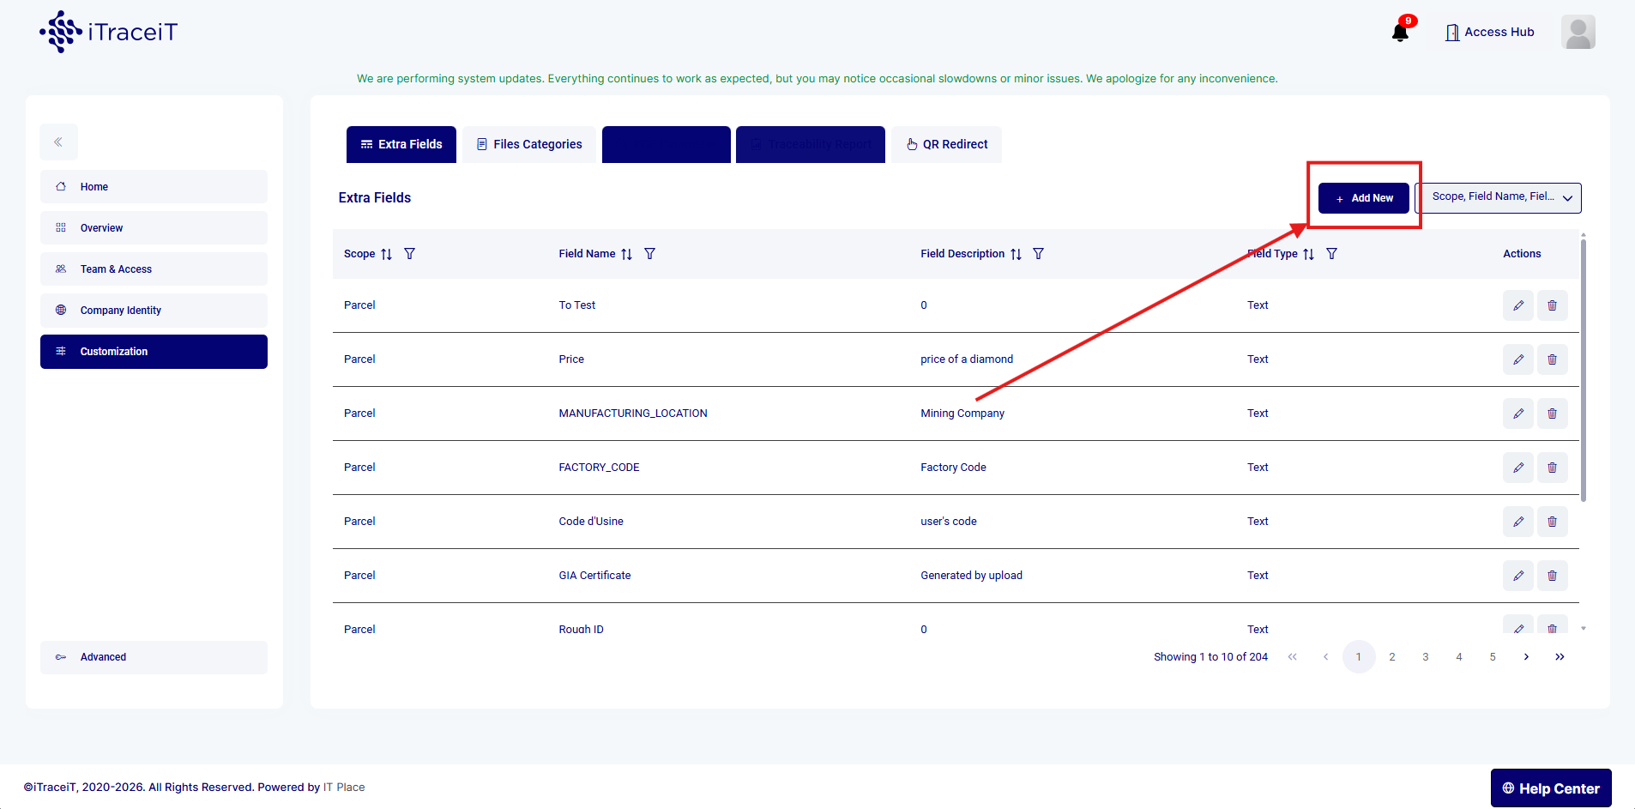Click the Add New button
The image size is (1635, 809).
[x=1363, y=198]
